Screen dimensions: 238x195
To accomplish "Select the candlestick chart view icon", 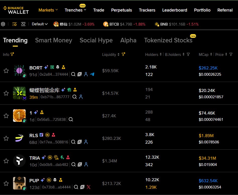I will pos(23,24).
